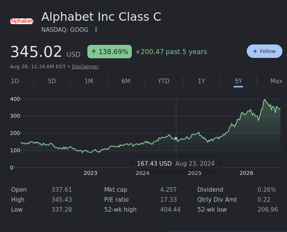Screen dimensions: 287x232
Task: Select the 6M time range tab
Action: pyautogui.click(x=126, y=81)
